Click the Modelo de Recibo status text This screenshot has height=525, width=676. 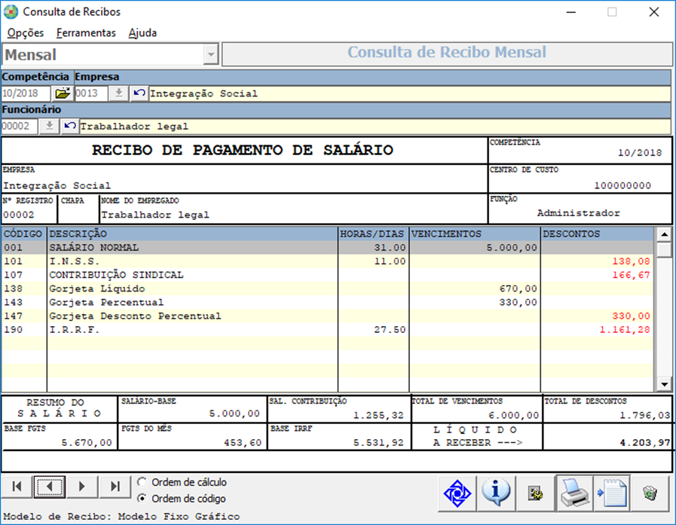coord(121,517)
